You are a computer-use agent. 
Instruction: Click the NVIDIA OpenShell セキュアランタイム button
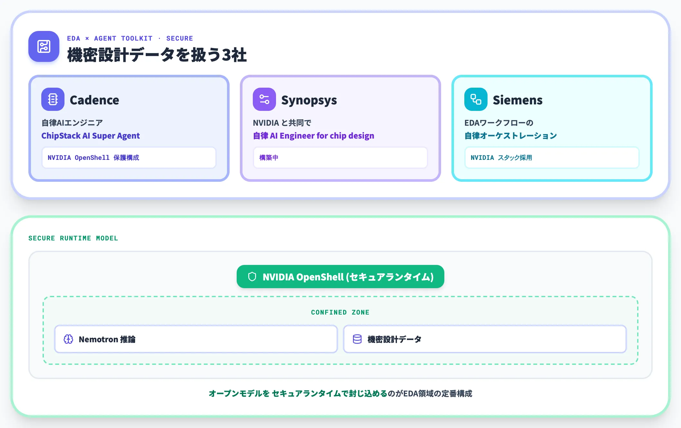point(340,277)
